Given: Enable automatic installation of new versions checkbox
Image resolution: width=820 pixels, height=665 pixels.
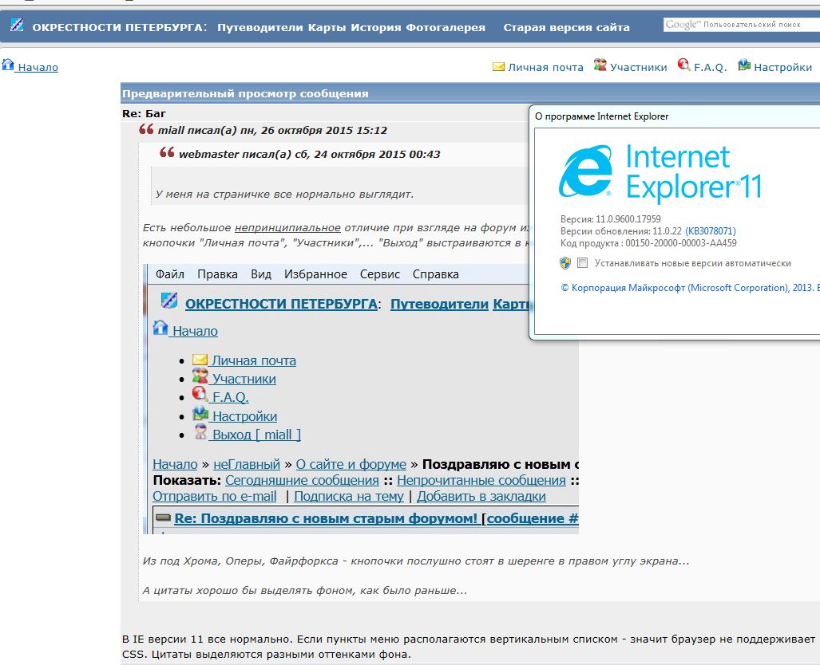Looking at the screenshot, I should pyautogui.click(x=583, y=262).
